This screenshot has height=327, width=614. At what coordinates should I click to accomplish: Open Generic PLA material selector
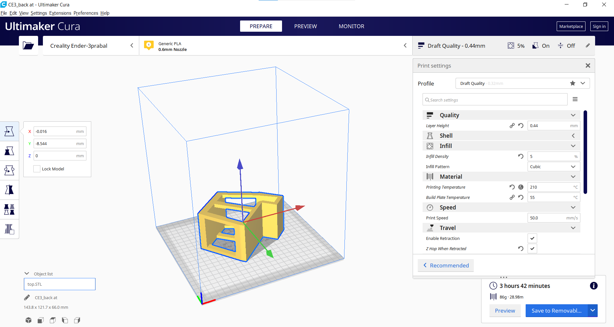[276, 46]
